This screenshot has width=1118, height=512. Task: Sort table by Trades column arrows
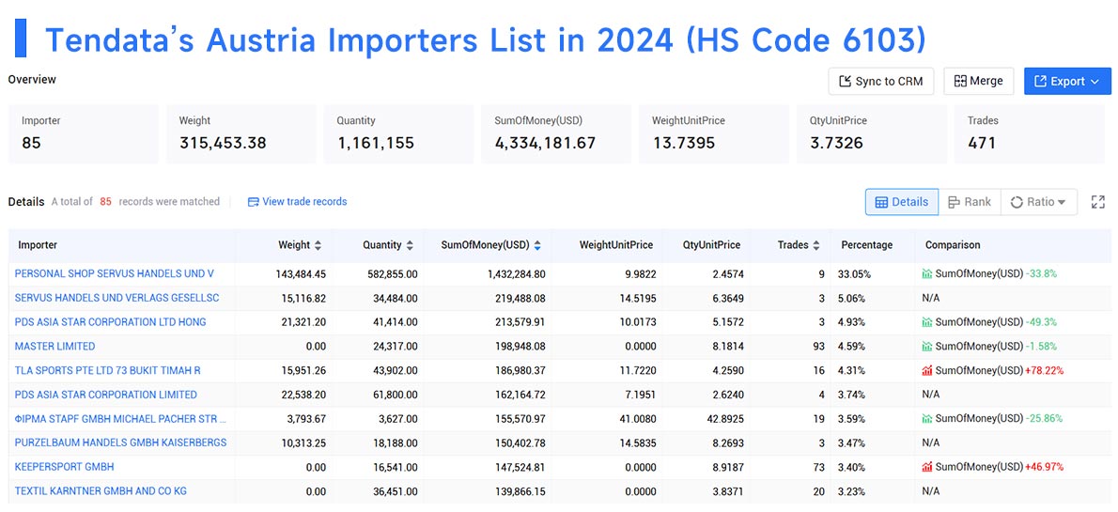[816, 245]
